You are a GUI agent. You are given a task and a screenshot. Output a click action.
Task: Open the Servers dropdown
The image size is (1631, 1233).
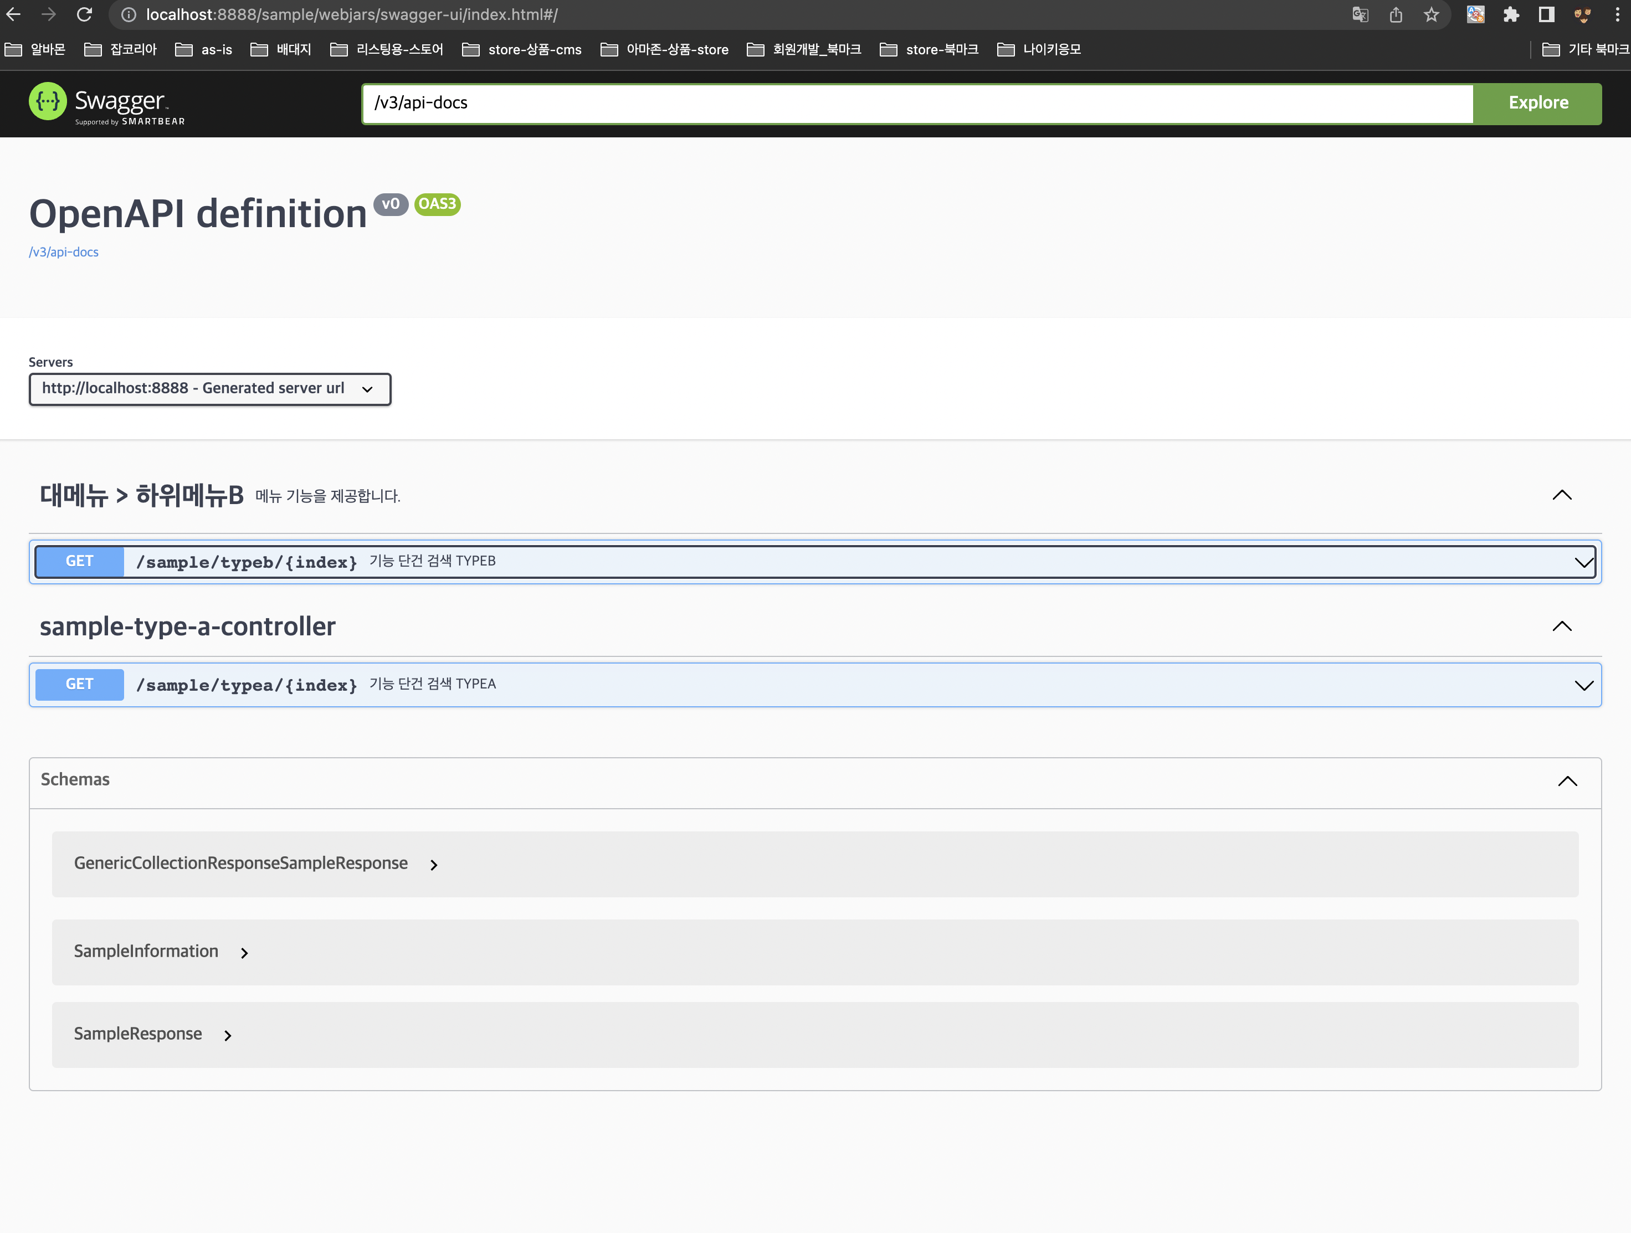(209, 389)
